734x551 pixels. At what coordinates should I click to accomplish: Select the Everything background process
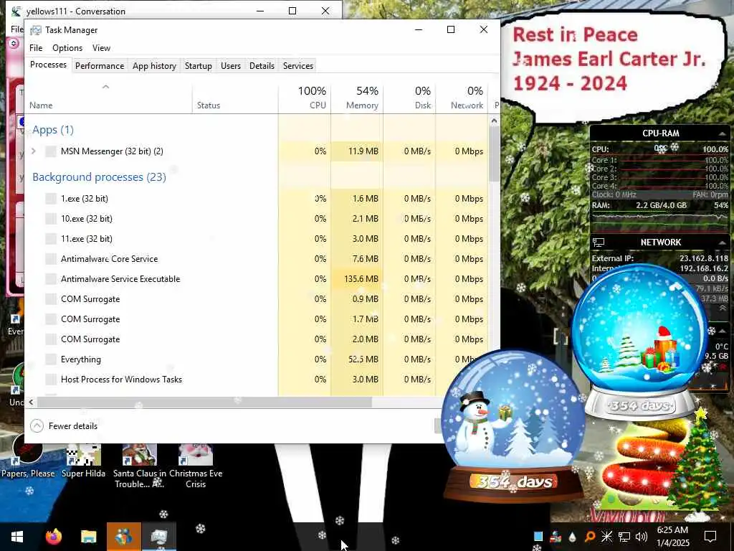tap(257, 359)
